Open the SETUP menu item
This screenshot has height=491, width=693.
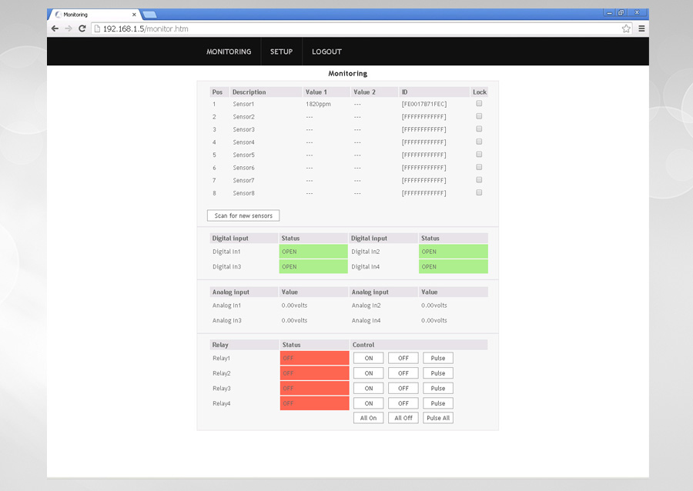tap(282, 52)
